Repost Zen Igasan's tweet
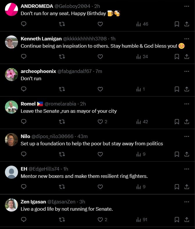 [x=62, y=219]
